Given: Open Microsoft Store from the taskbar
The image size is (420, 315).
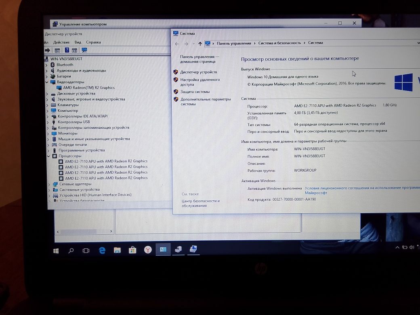Looking at the screenshot, I should tap(132, 250).
